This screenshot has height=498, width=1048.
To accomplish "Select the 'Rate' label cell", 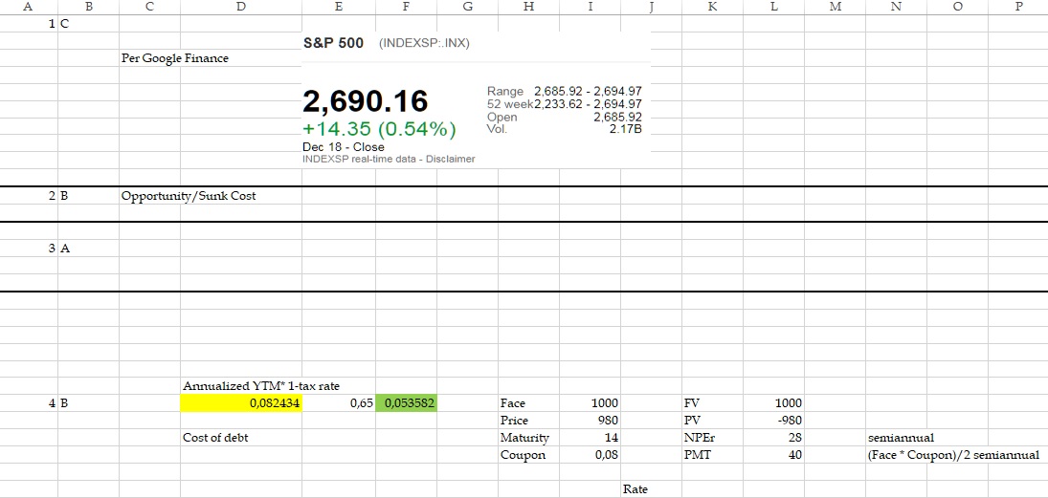I will click(x=635, y=489).
